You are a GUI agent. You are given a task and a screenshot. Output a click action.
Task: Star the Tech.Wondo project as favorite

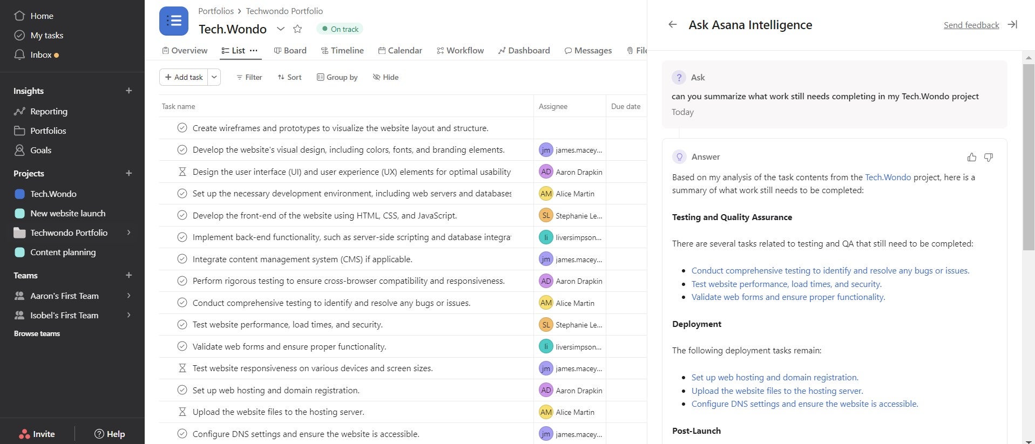click(x=297, y=29)
